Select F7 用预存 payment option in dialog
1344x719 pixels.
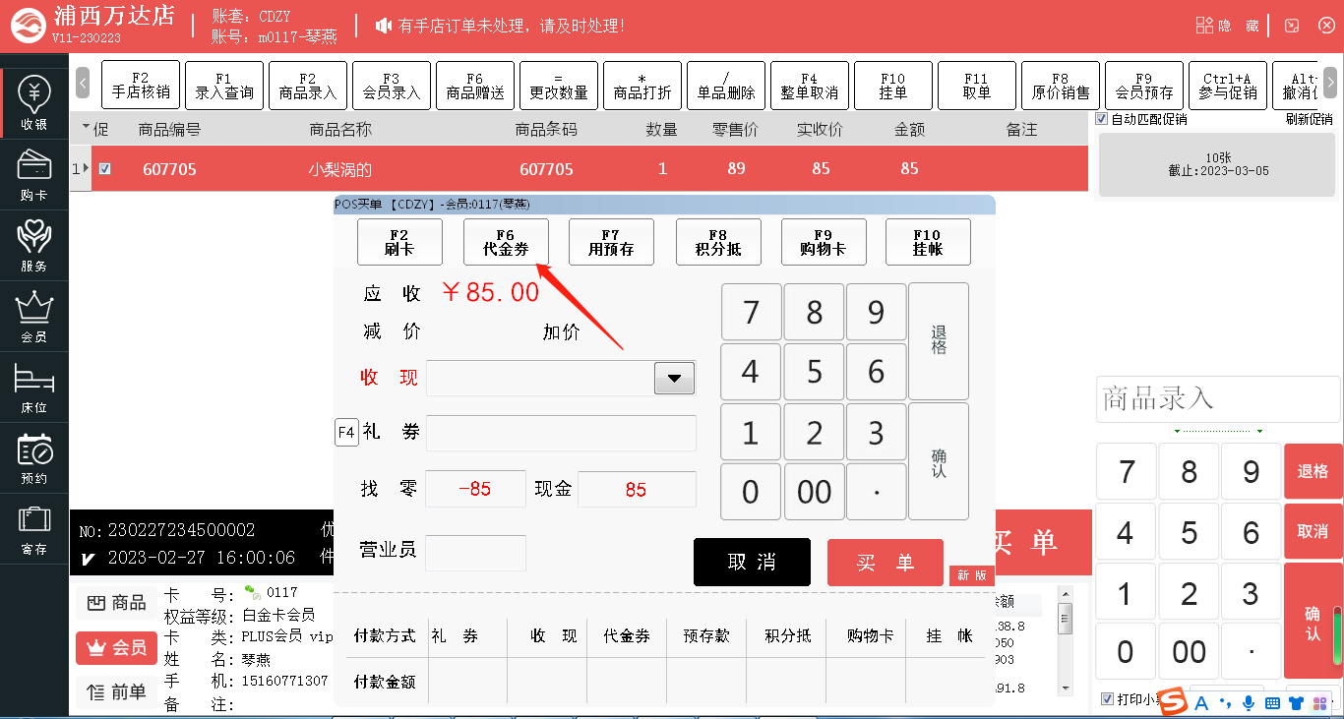[611, 242]
